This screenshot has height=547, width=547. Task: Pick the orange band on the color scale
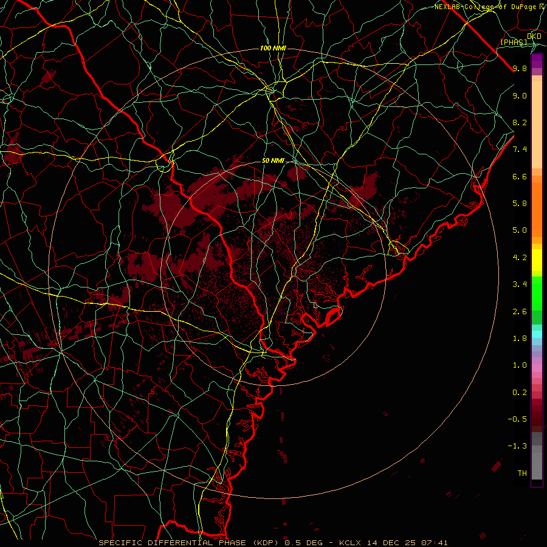(537, 210)
